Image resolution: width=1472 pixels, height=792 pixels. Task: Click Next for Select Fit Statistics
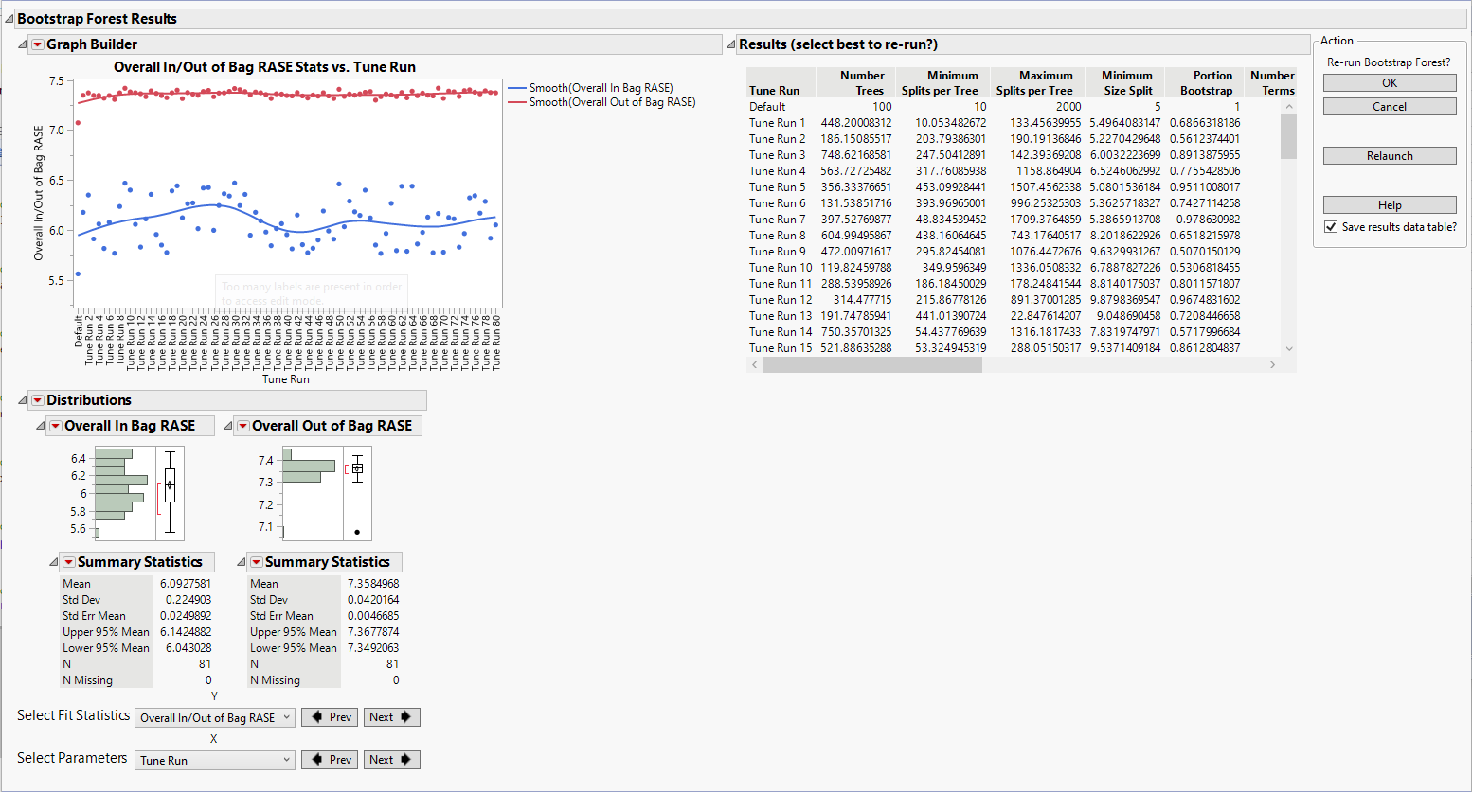(x=391, y=717)
